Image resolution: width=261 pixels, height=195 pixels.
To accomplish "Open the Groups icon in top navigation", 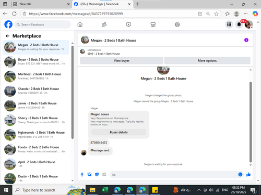I will [x=177, y=24].
